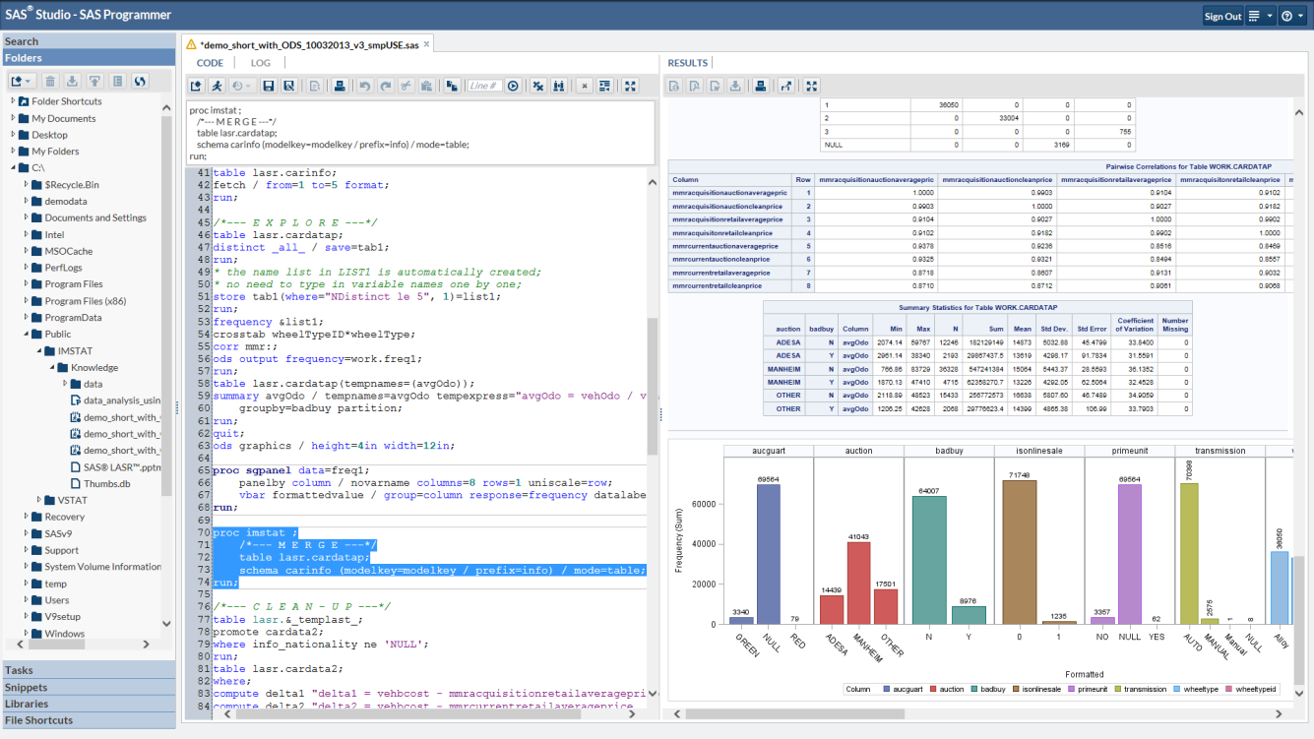Click the Sign Out button
Screen dimensions: 1314x739
point(1223,16)
